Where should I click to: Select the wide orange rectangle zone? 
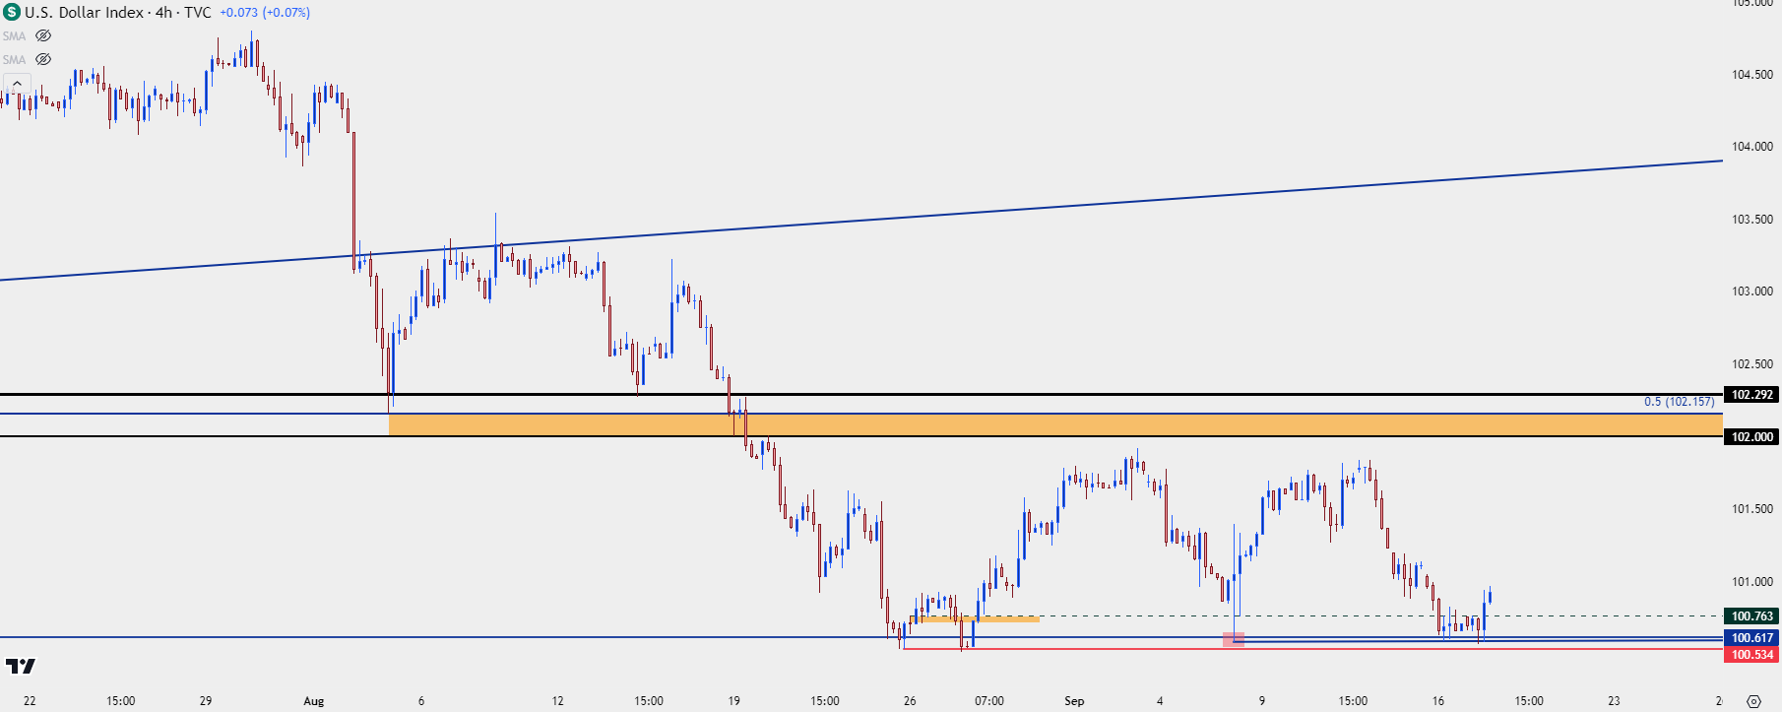point(1055,424)
